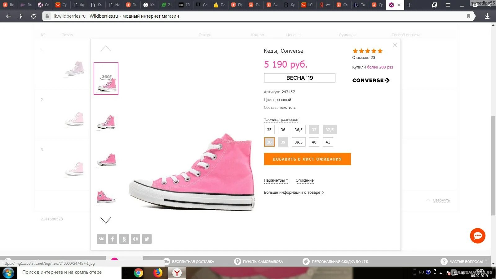Open the RU language indicator in tray
Viewport: 496px width, 279px height.
click(x=421, y=272)
